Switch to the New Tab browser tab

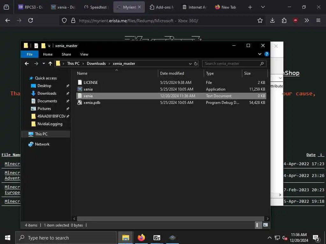(x=225, y=7)
